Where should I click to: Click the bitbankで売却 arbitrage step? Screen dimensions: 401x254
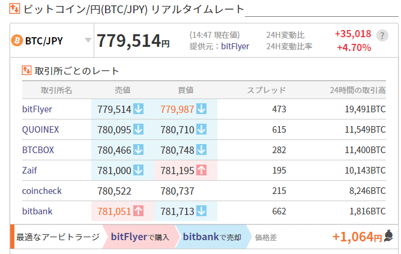pos(211,237)
